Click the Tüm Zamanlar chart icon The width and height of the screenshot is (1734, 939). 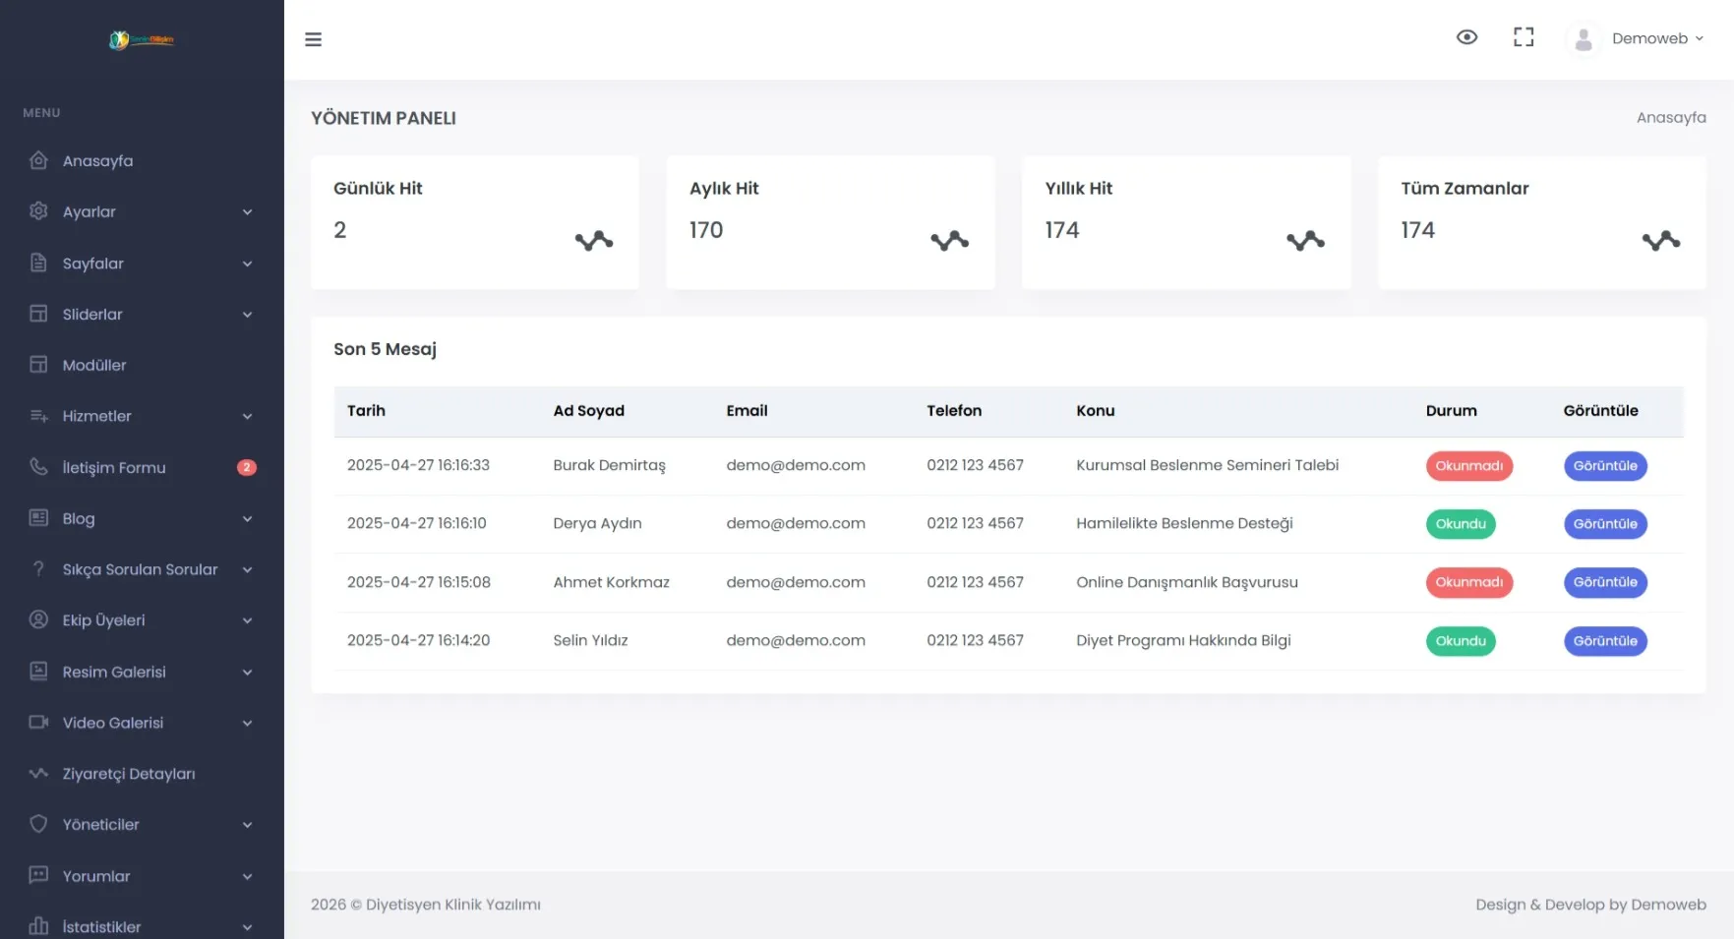click(1660, 241)
